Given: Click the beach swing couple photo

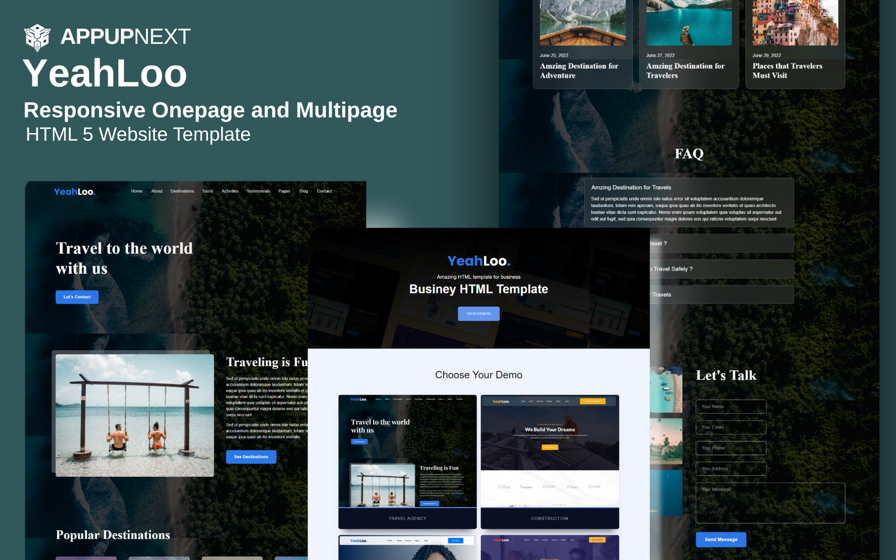Looking at the screenshot, I should (134, 415).
